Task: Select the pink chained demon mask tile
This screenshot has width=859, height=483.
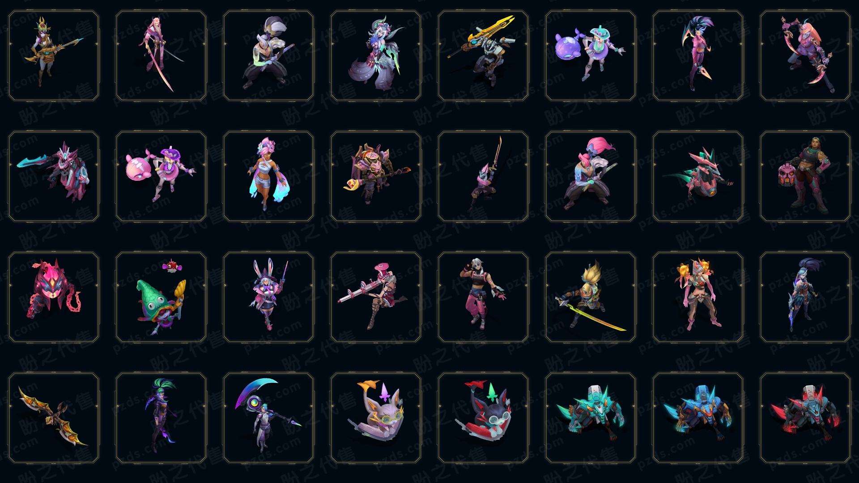Action: [54, 297]
